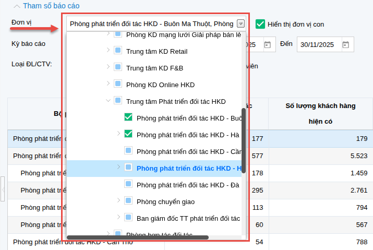Collapse the Tham số báo cáo section
The image size is (373, 250).
click(x=18, y=6)
